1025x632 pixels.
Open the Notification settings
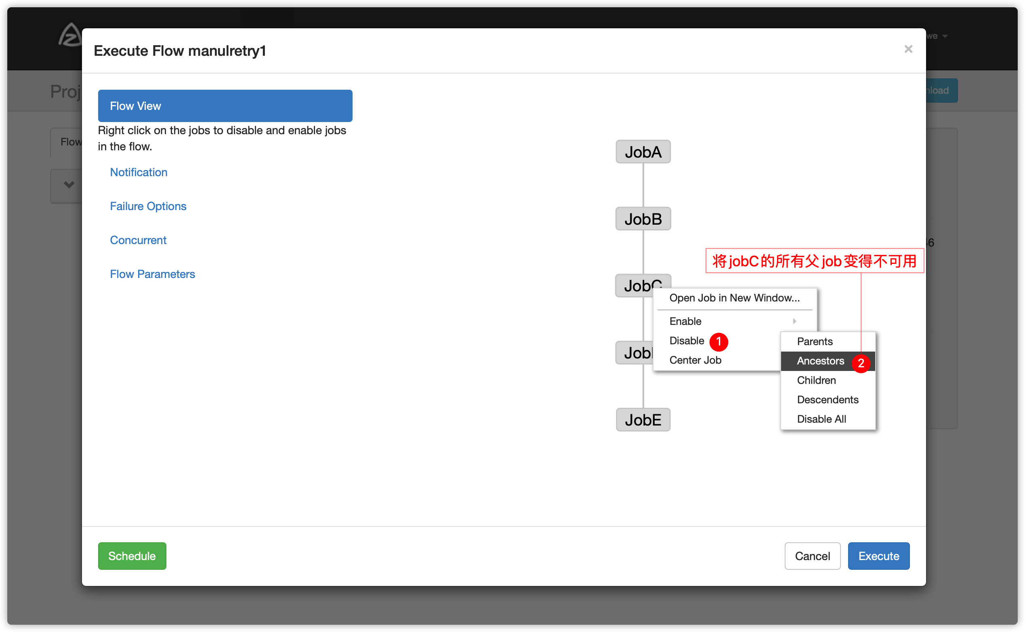[139, 172]
